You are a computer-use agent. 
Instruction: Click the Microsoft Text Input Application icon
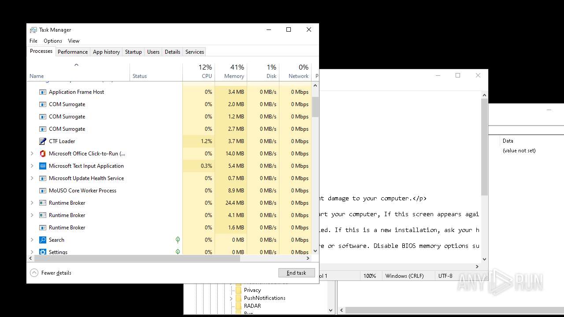(43, 166)
